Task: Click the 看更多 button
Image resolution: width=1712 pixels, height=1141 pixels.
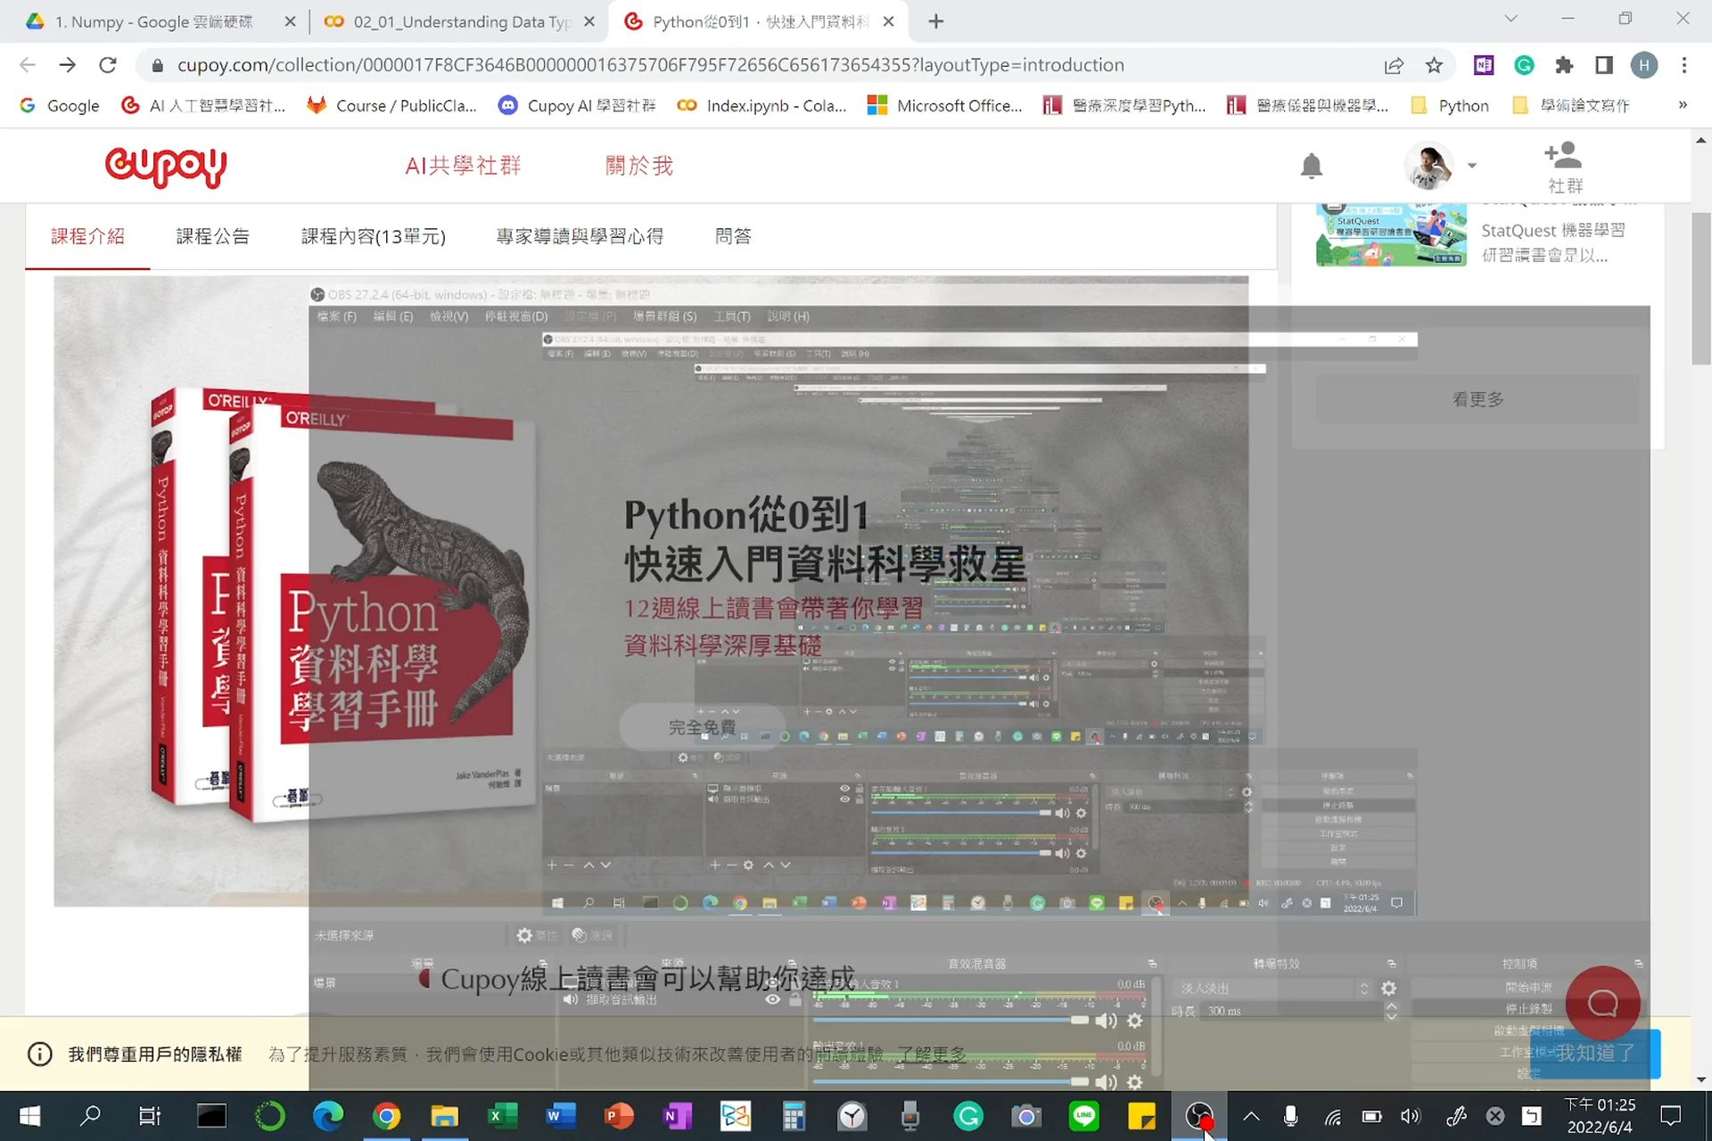Action: (1477, 399)
